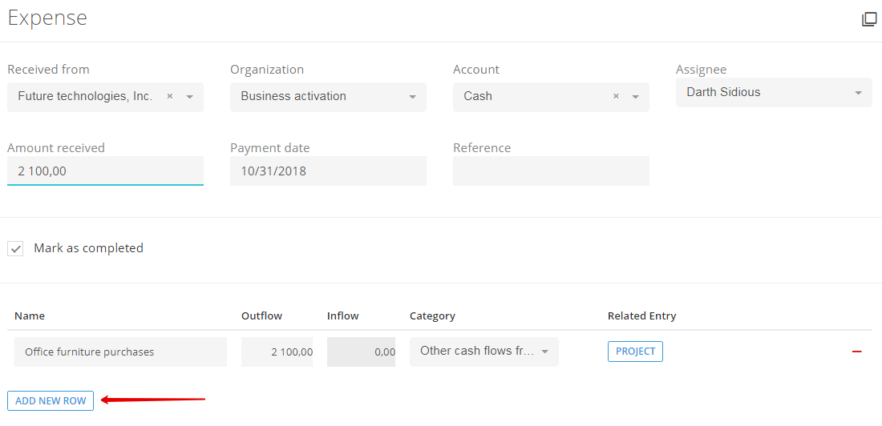
Task: Toggle the Mark as completed checkbox
Action: coord(15,248)
